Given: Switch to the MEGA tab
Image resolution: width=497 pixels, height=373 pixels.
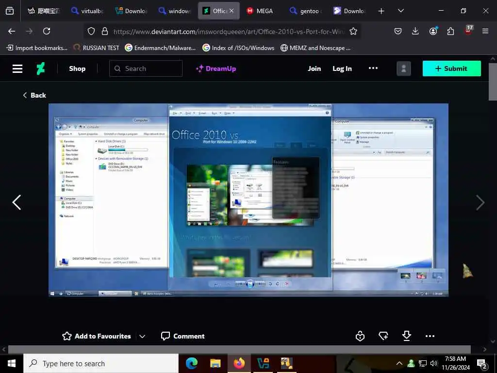Looking at the screenshot, I should 260,11.
